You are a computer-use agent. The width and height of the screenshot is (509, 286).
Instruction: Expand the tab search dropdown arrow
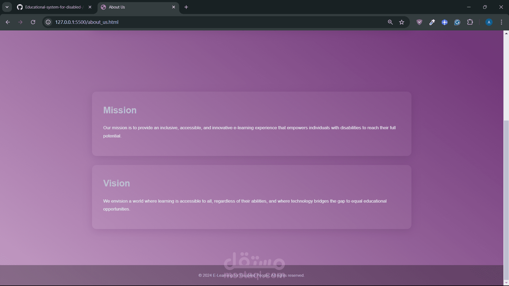coord(7,7)
